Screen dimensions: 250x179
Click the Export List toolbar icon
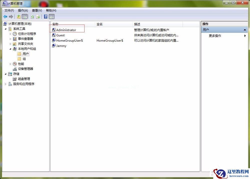(38, 17)
